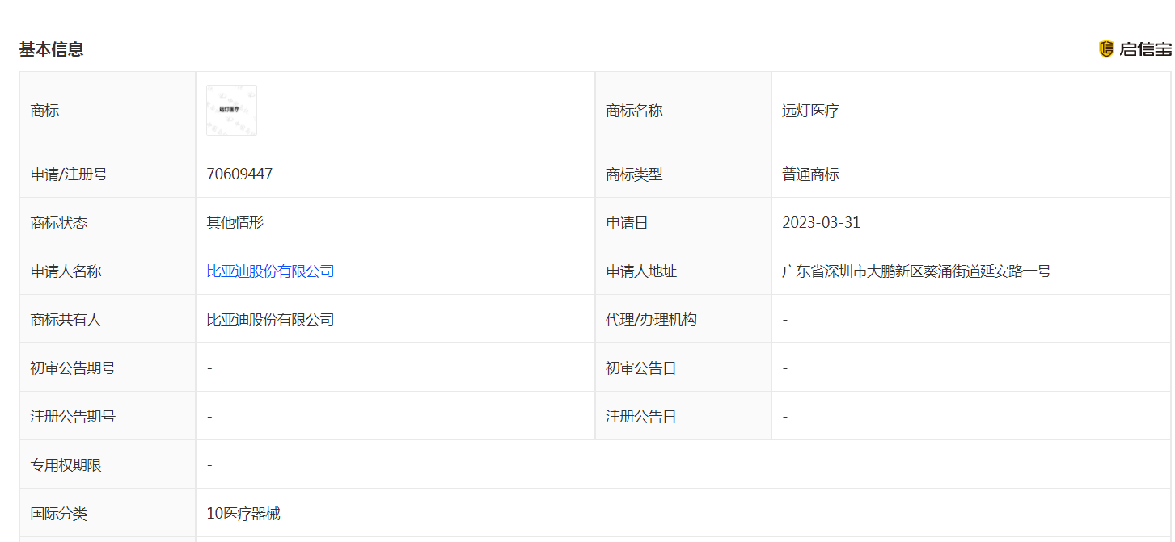The height and width of the screenshot is (542, 1175).
Task: Click the 专用权期限 label
Action: click(66, 465)
